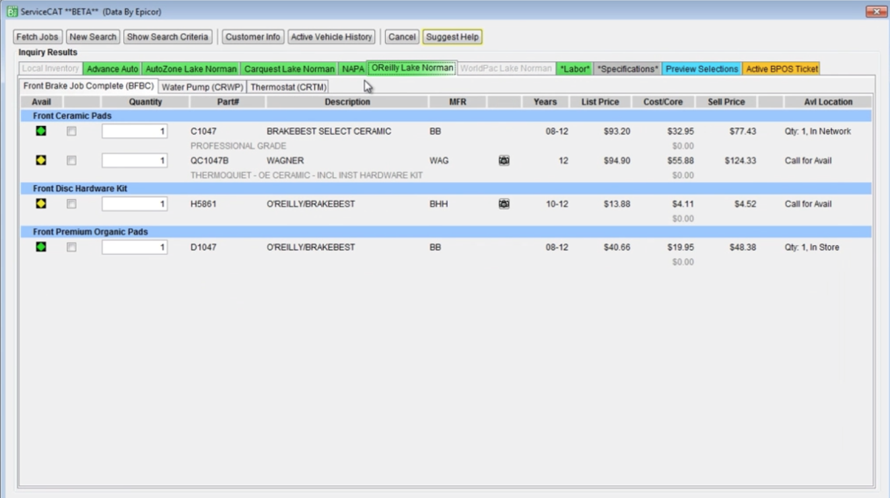Click quantity field for C1047
The height and width of the screenshot is (498, 890).
(x=135, y=132)
